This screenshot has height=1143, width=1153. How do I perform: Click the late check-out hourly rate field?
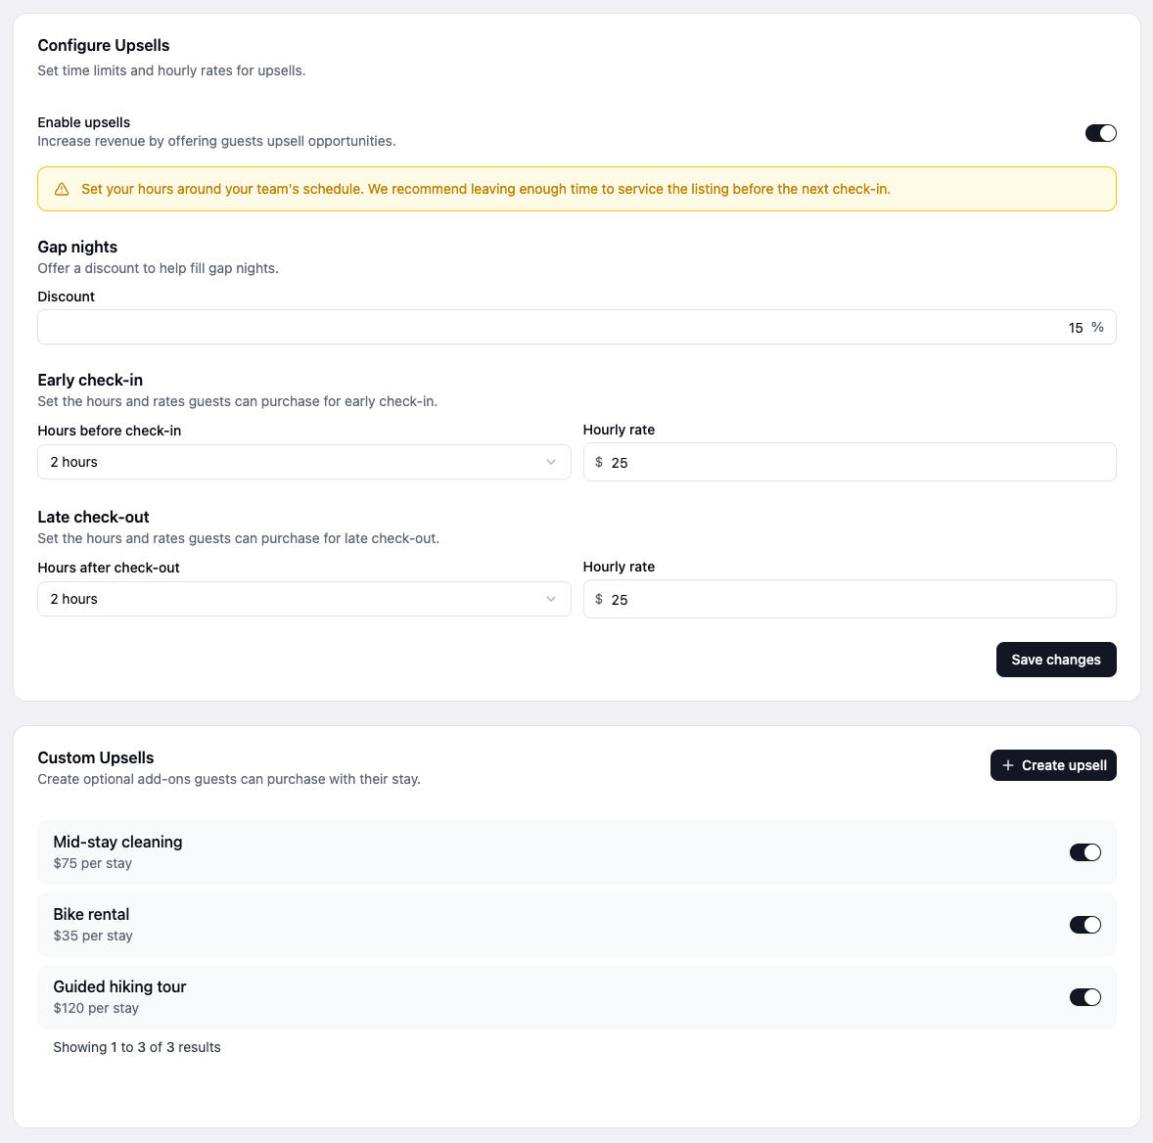point(850,599)
